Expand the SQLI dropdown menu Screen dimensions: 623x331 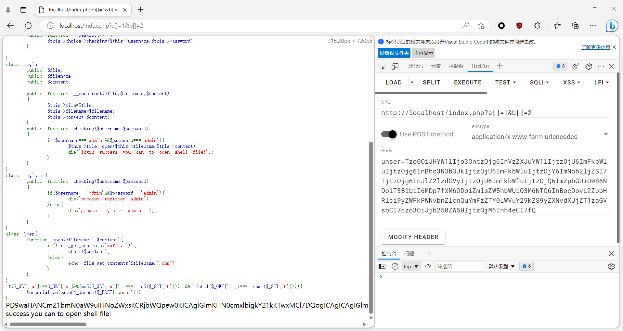pyautogui.click(x=539, y=83)
